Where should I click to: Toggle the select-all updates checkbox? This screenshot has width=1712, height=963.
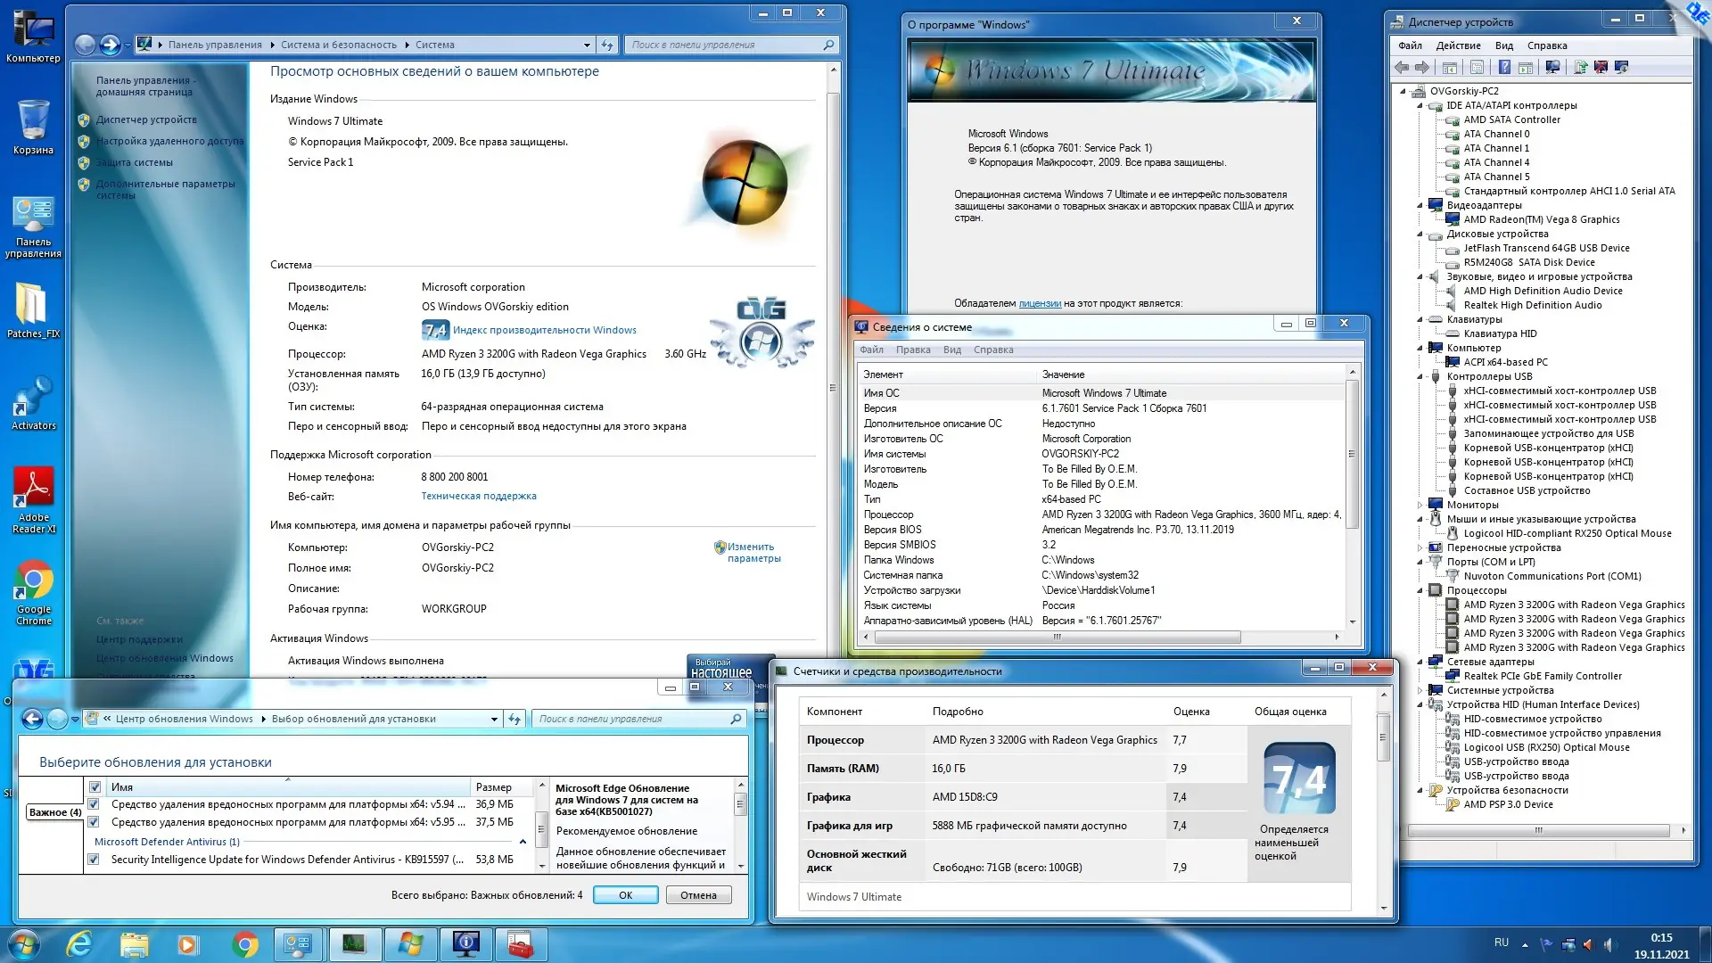click(x=95, y=787)
